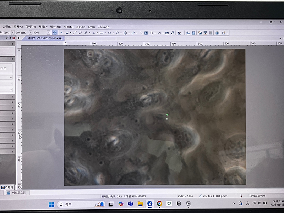The width and height of the screenshot is (284, 213).
Task: Select the polygon measurement tool
Action: [152, 33]
